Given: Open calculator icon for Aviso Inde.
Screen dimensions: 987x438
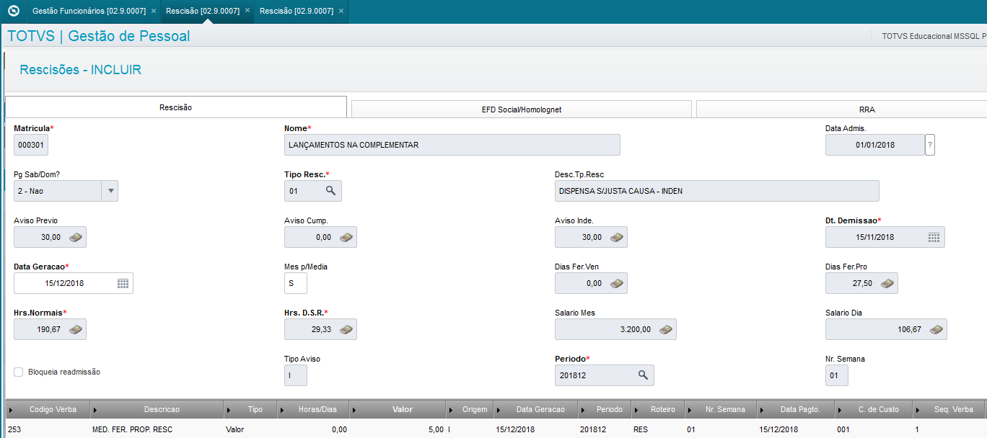Looking at the screenshot, I should click(617, 237).
